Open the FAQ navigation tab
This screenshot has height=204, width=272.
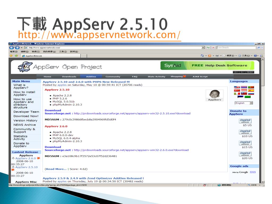point(135,76)
